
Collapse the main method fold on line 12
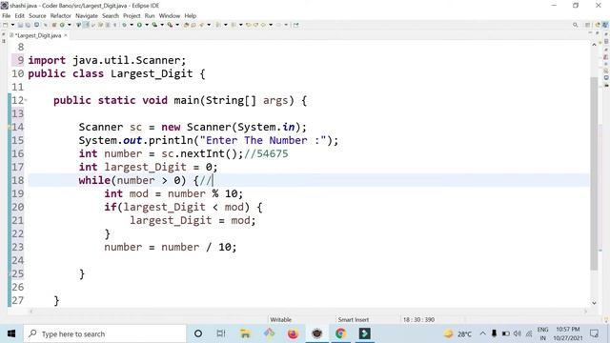(26, 100)
